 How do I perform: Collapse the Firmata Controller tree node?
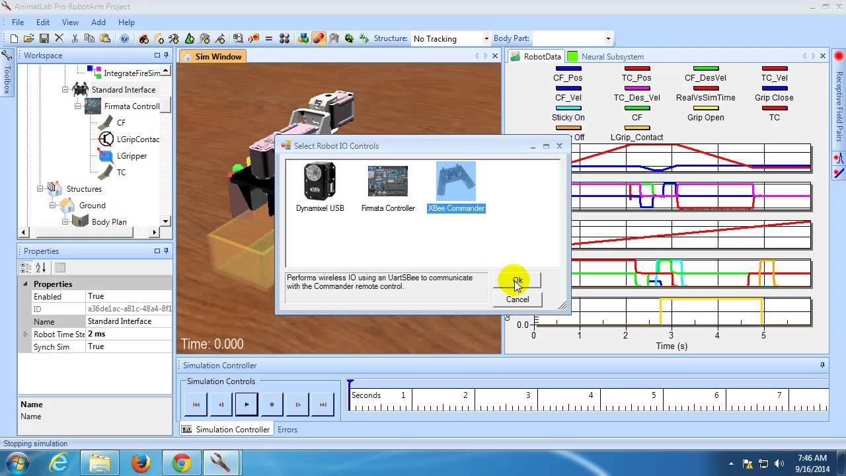[x=78, y=106]
